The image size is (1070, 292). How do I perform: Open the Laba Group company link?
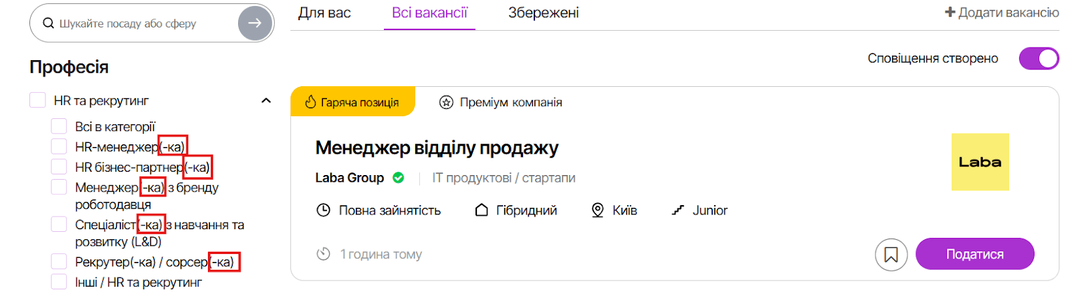[349, 178]
